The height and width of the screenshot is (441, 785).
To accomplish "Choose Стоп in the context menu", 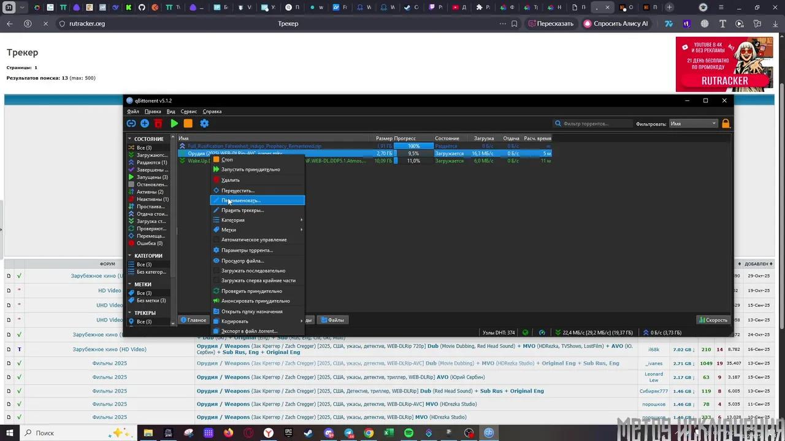I will 258,160.
